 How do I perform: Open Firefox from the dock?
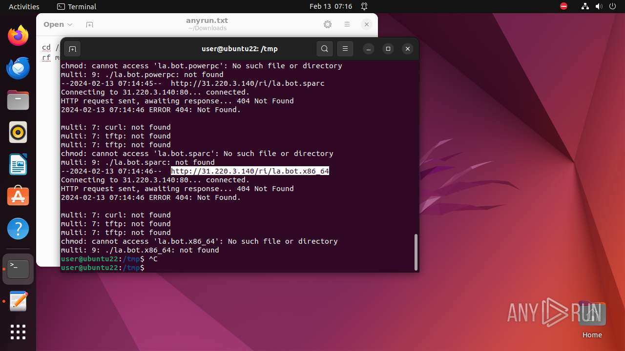[x=18, y=36]
